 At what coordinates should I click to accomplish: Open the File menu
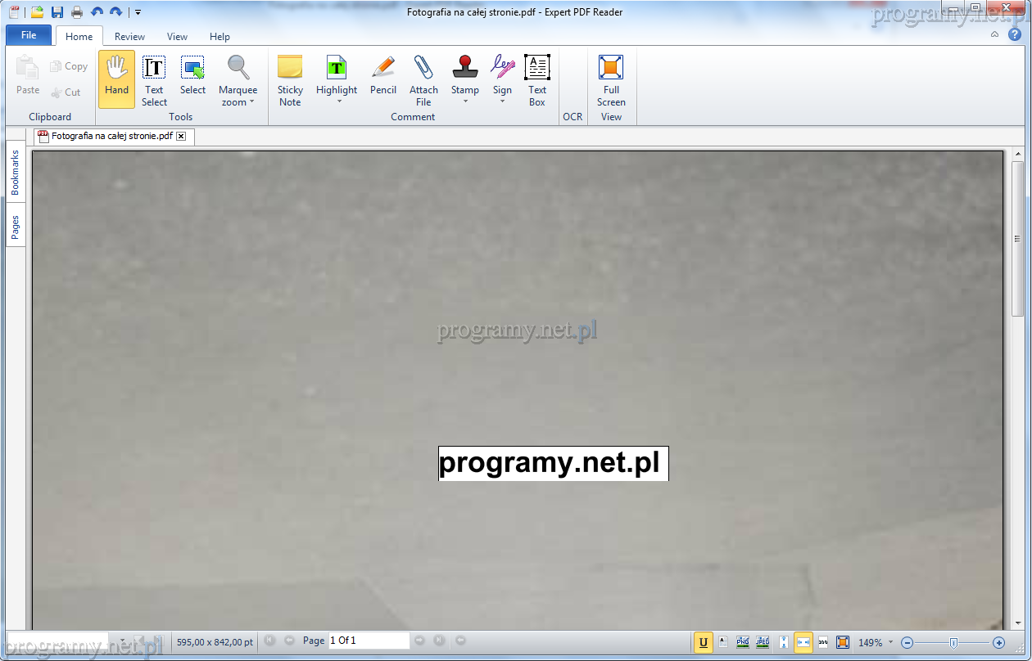pyautogui.click(x=29, y=35)
